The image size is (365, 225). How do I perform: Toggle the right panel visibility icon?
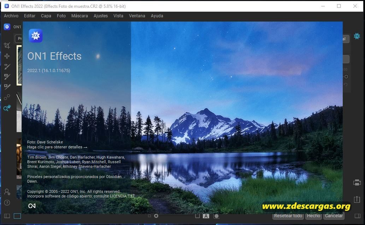358,216
